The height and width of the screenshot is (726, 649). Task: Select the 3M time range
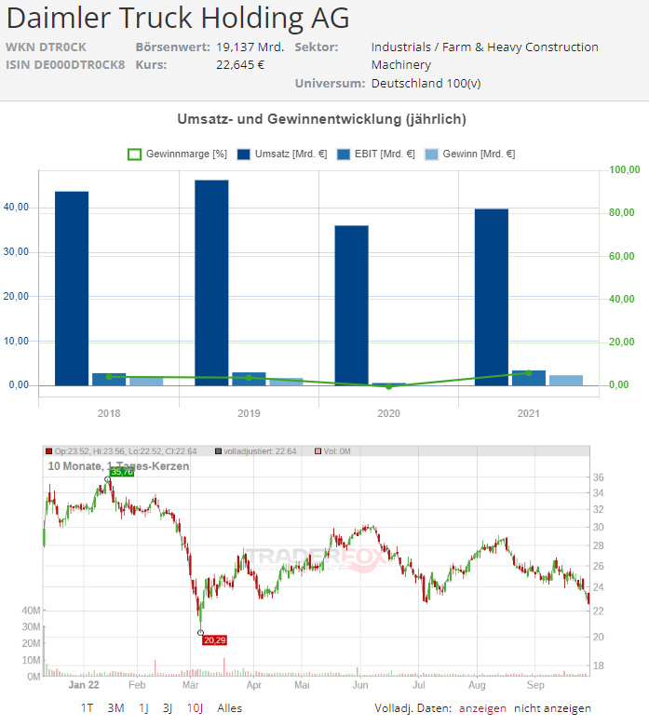click(115, 708)
